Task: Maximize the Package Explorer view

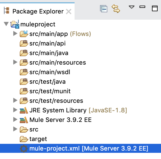Action: tap(155, 8)
